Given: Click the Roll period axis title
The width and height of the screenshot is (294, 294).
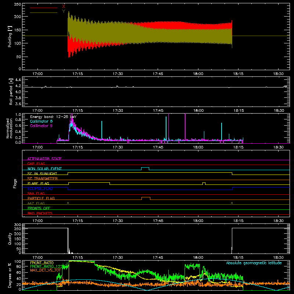Looking at the screenshot, I should (11, 92).
